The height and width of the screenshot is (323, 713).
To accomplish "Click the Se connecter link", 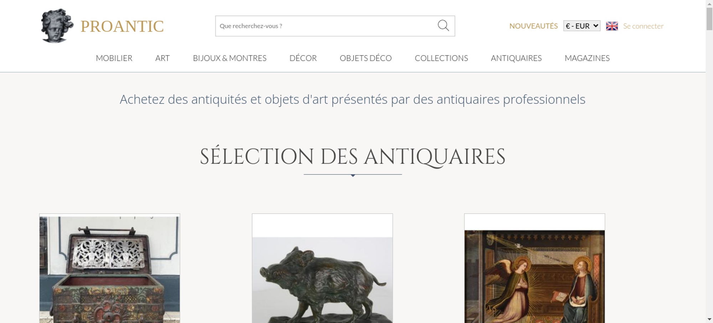I will tap(643, 26).
